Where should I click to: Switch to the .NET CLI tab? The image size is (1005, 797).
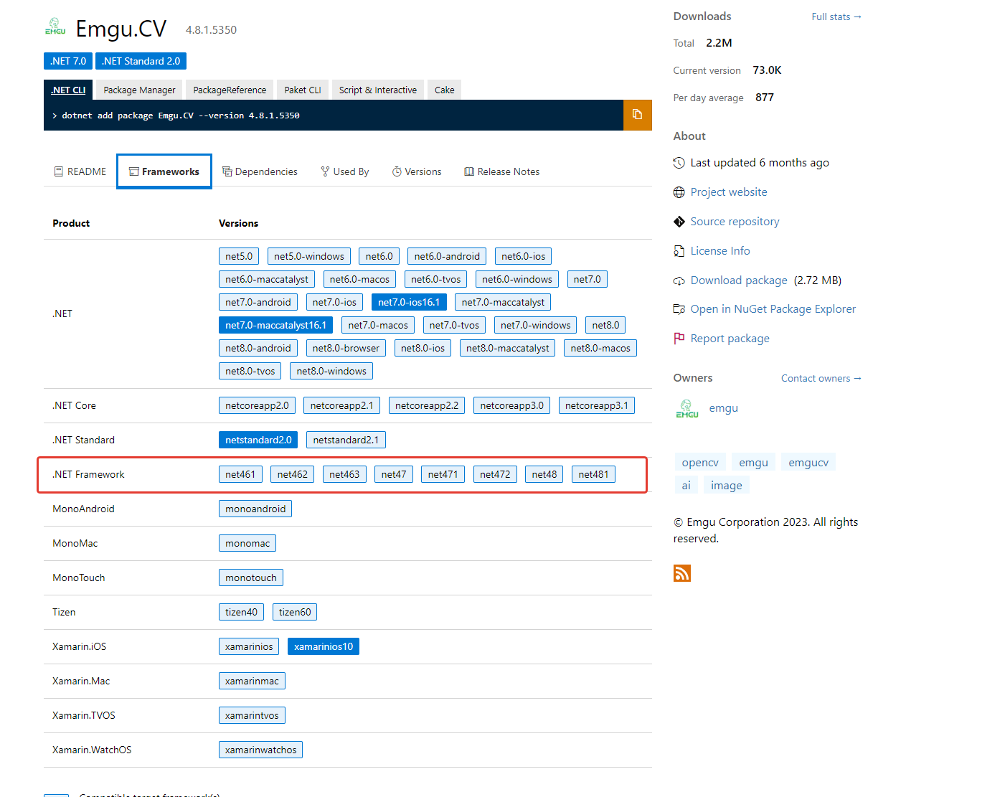(x=68, y=90)
